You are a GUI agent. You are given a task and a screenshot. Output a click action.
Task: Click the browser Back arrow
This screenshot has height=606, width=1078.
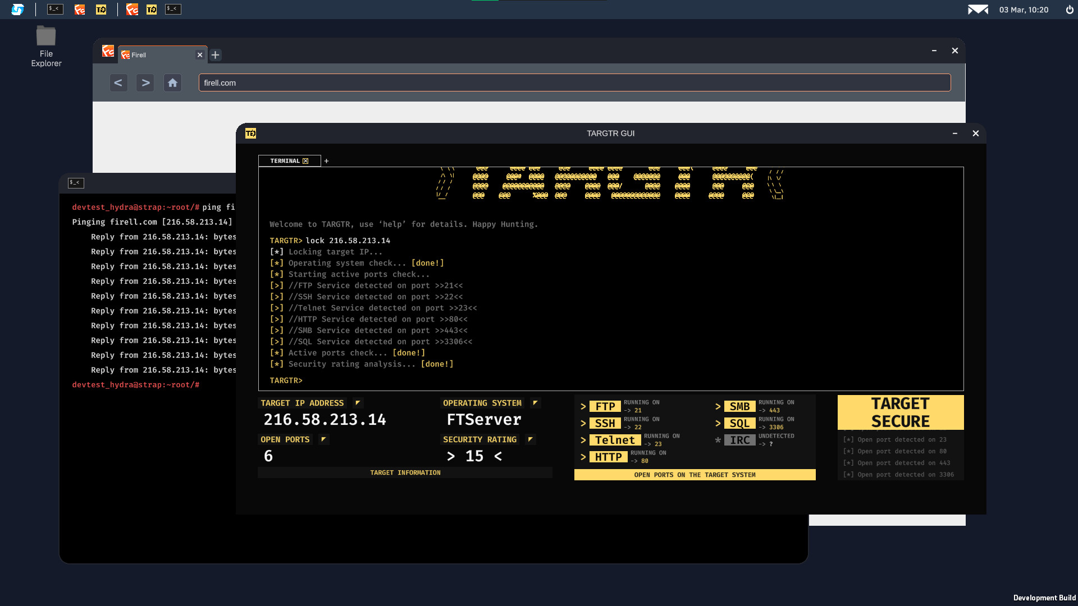coord(118,82)
